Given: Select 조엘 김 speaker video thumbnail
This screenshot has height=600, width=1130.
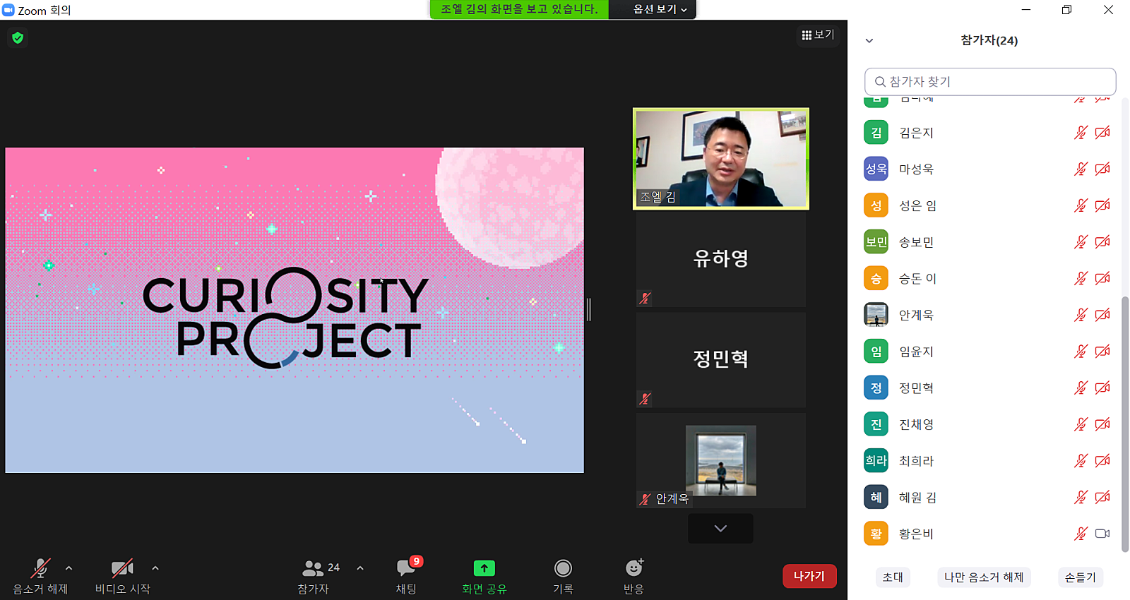Looking at the screenshot, I should pos(721,159).
